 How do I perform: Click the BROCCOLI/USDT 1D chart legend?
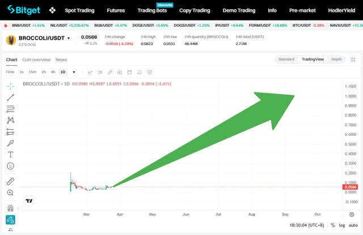pyautogui.click(x=46, y=84)
